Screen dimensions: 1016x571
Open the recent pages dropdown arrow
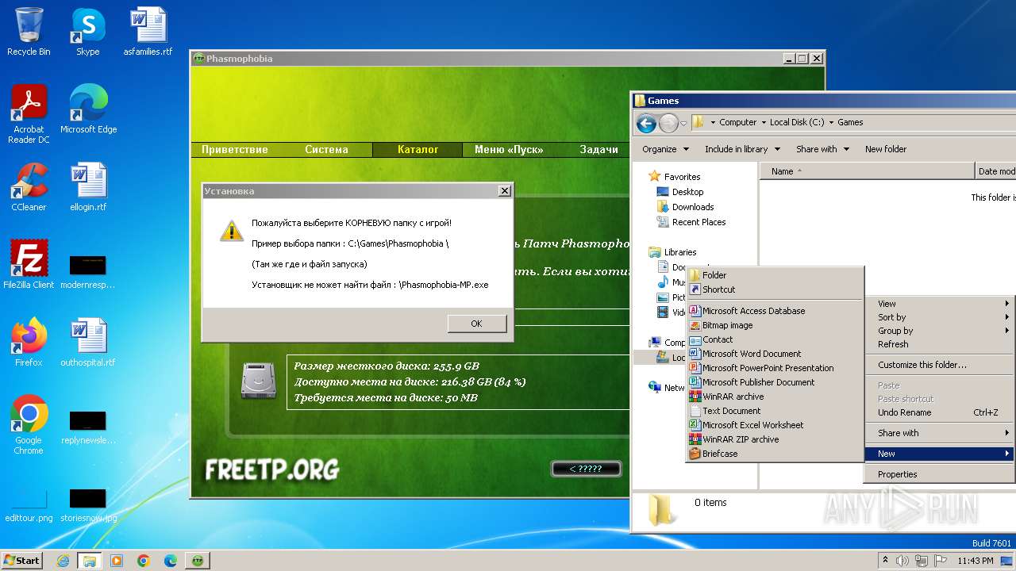(683, 124)
